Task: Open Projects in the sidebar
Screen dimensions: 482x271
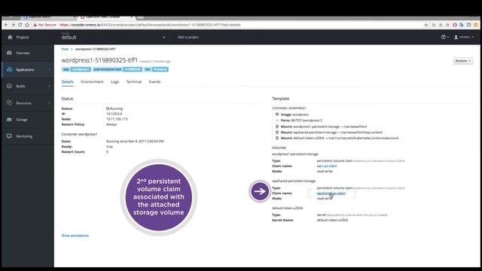Action: pos(23,37)
